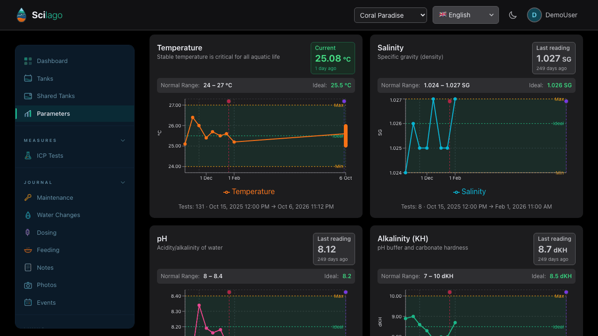Go to Dashboard menu item

click(x=75, y=61)
